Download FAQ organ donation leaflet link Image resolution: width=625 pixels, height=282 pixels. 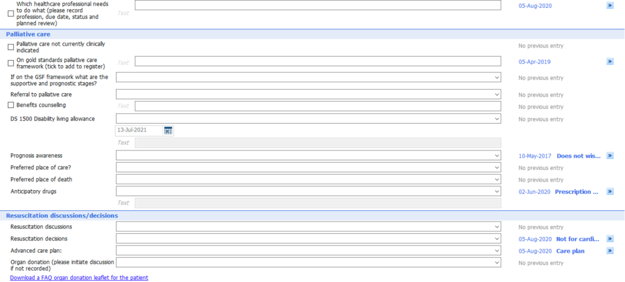point(79,278)
